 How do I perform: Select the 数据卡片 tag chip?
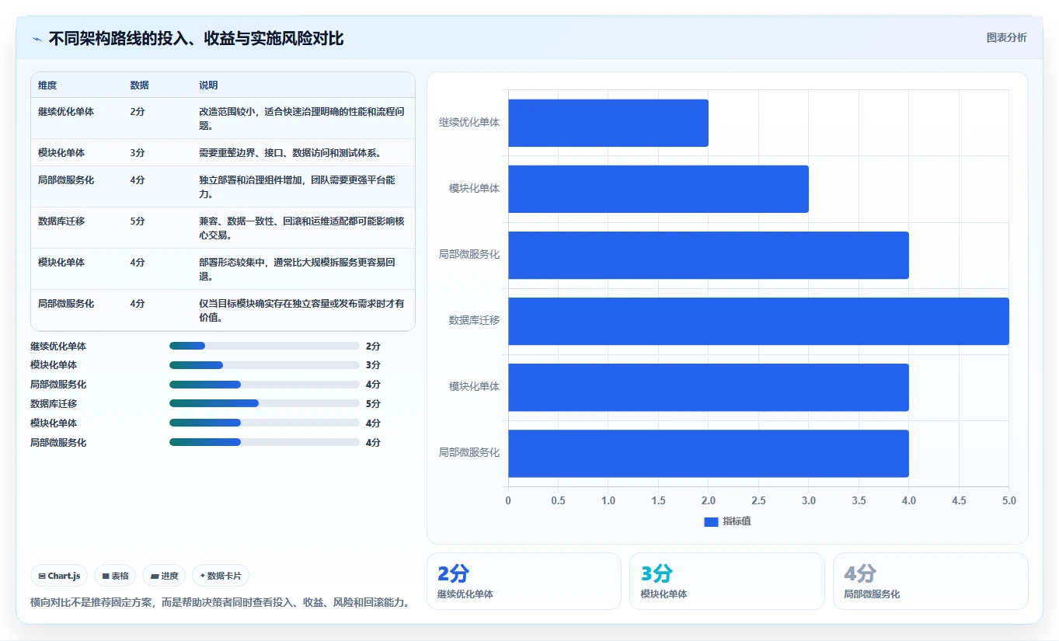pyautogui.click(x=221, y=576)
